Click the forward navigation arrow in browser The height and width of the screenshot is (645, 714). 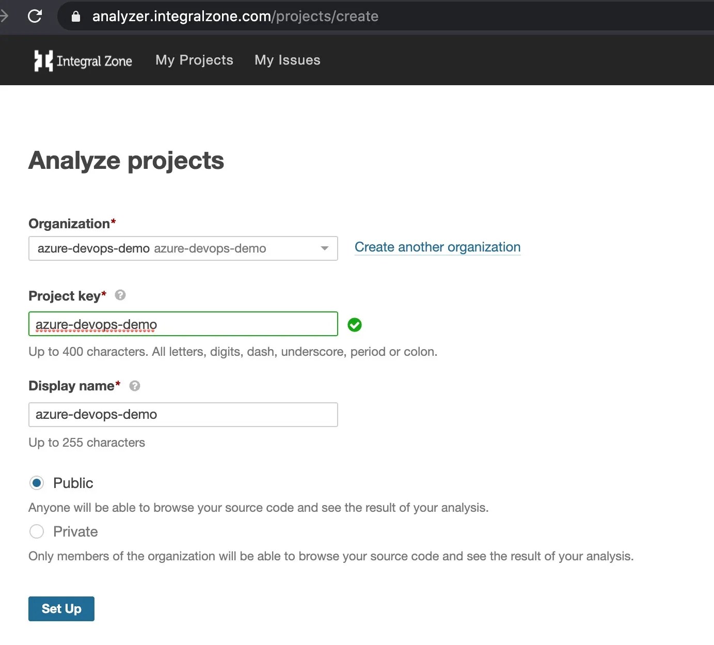4,16
